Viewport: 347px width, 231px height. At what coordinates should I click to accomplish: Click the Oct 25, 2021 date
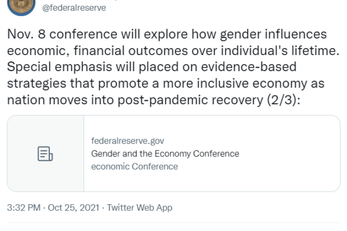(74, 207)
